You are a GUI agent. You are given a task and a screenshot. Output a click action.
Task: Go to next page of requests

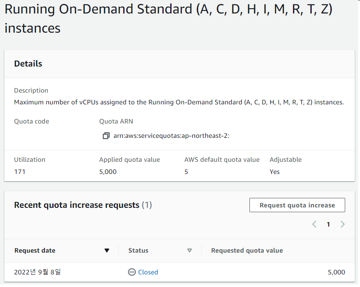[343, 224]
